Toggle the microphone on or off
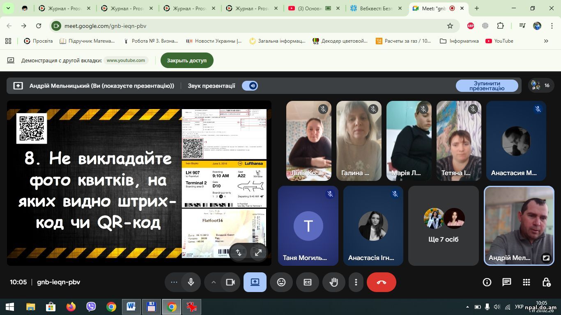This screenshot has height=315, width=561. 191,282
